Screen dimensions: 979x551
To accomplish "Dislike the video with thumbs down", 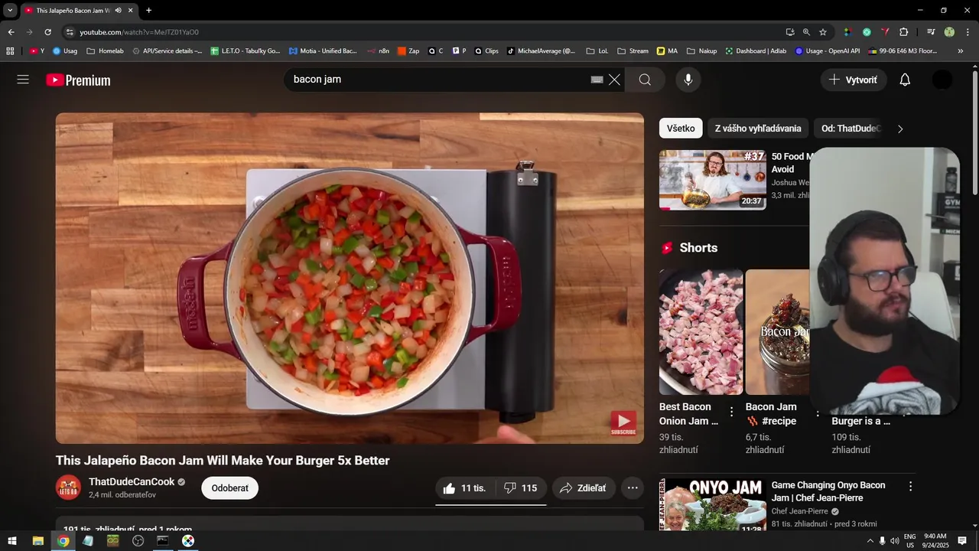I will tap(521, 488).
